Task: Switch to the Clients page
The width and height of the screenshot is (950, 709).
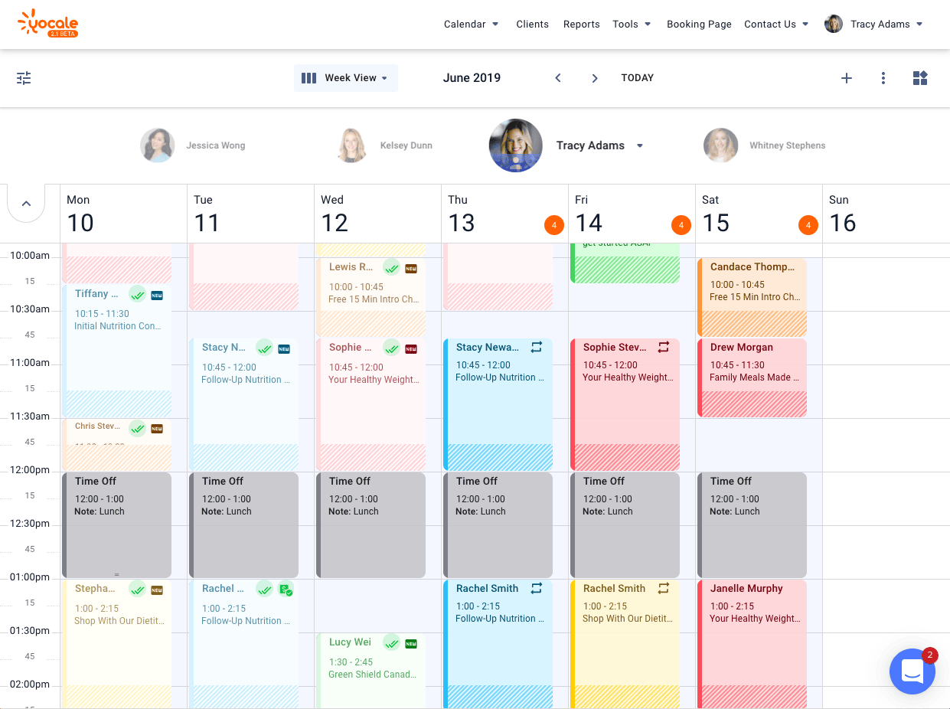Action: [532, 24]
